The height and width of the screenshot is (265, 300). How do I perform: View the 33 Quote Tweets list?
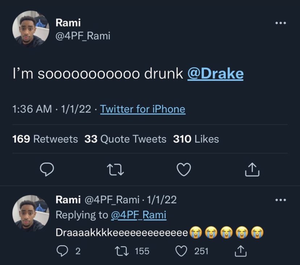click(125, 139)
